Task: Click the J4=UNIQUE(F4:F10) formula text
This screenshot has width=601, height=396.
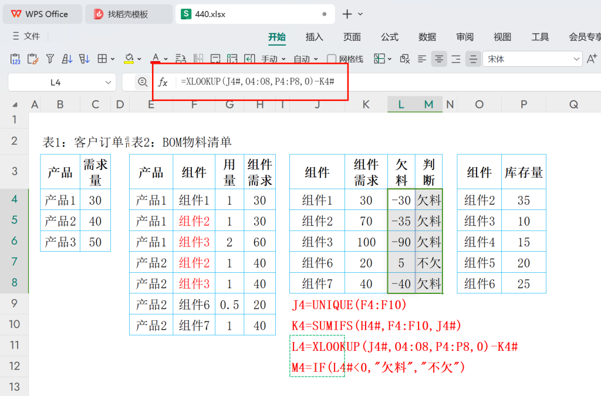Action: pos(349,305)
